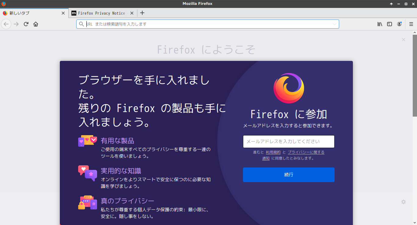The height and width of the screenshot is (225, 417).
Task: Click the Firefox icon in title bar
Action: pos(4,4)
